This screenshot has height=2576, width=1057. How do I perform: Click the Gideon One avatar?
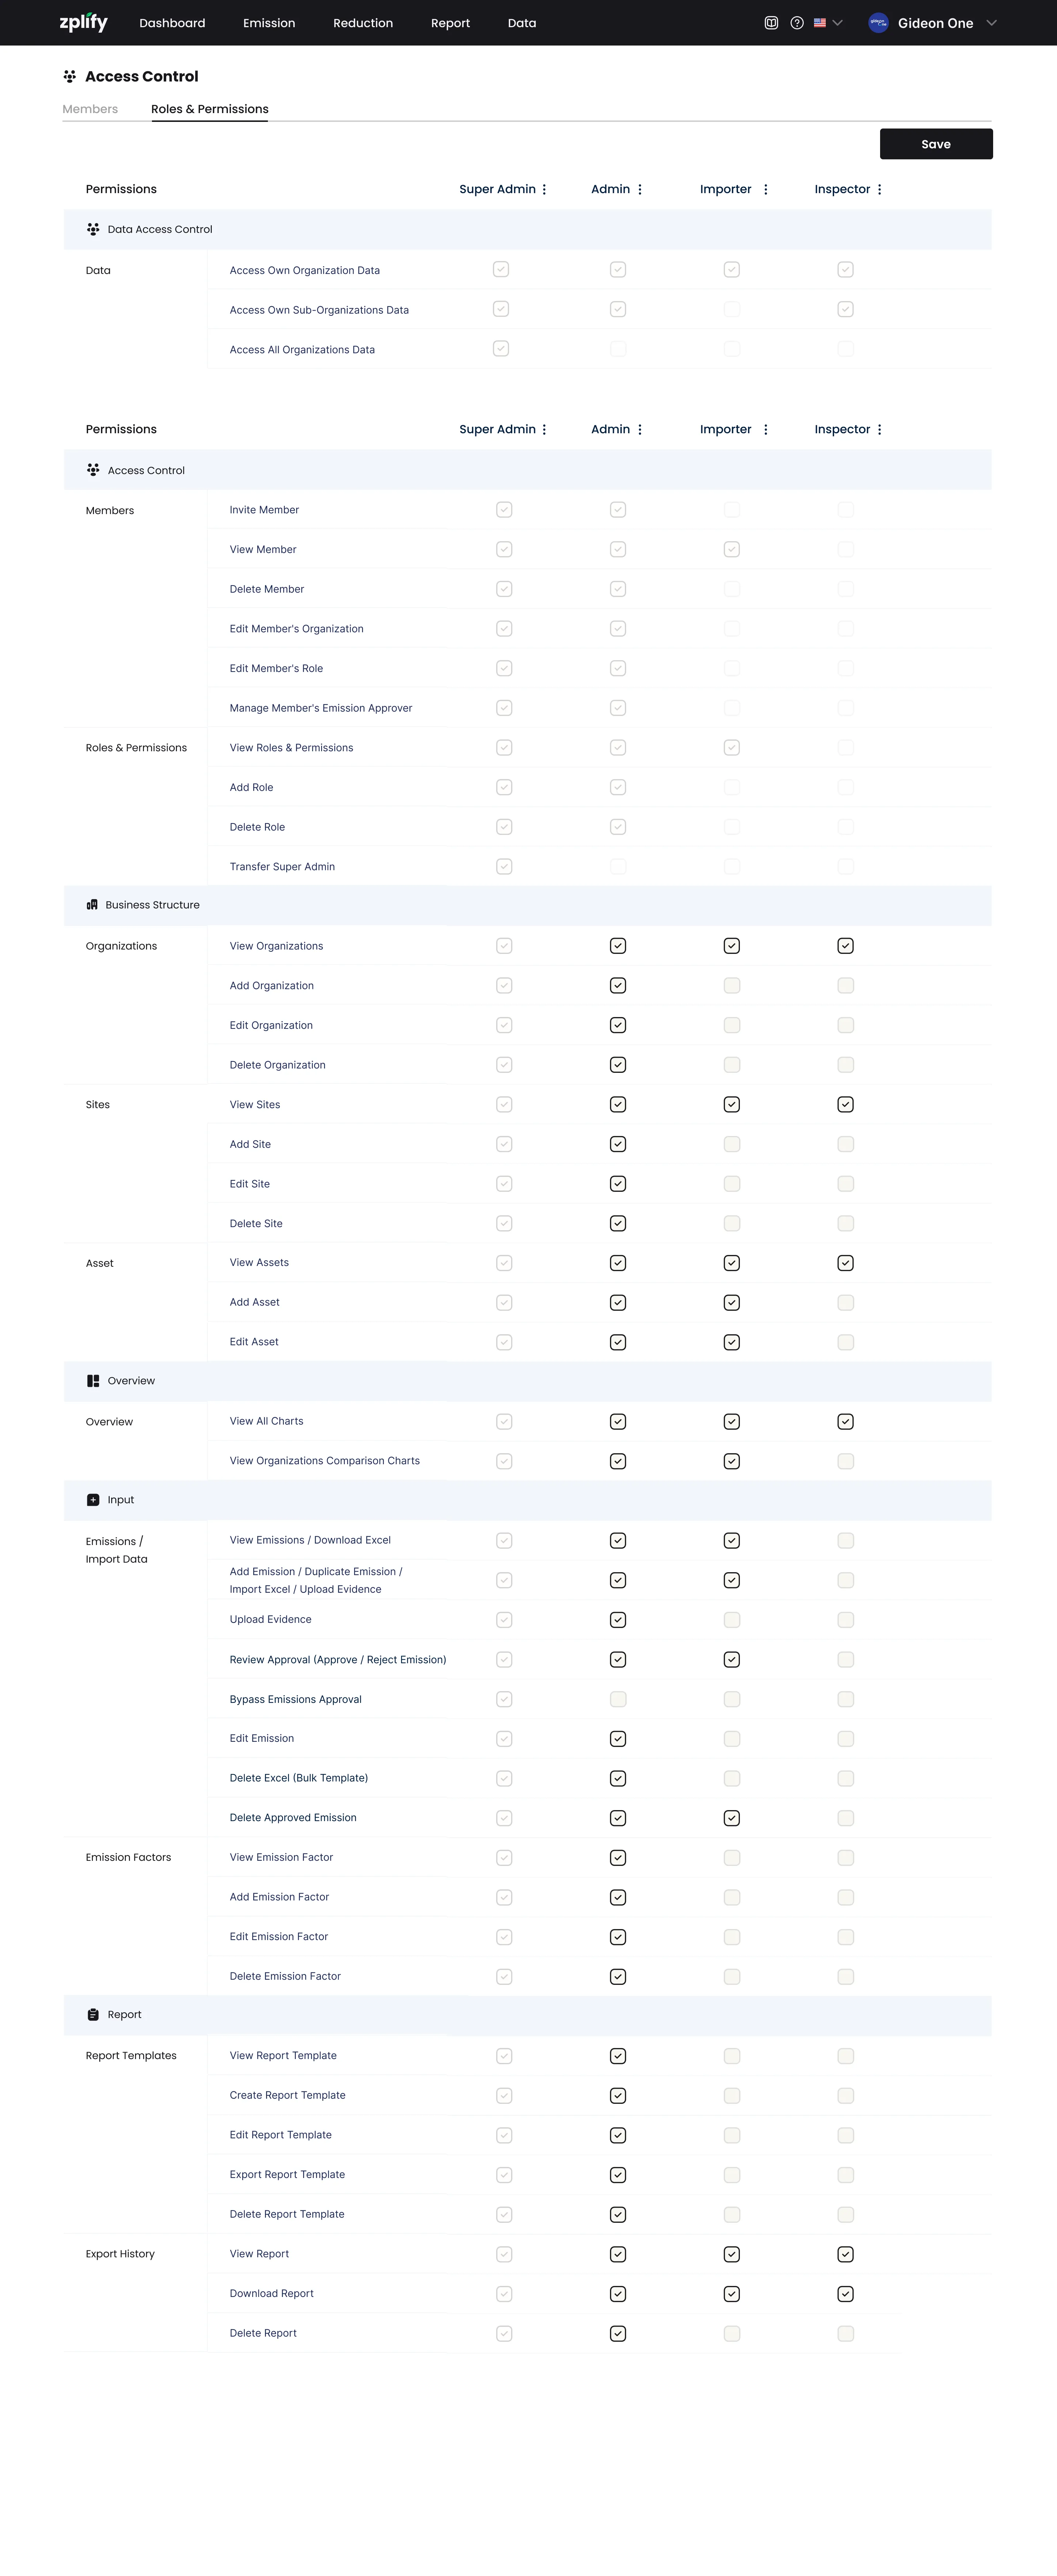[x=878, y=23]
